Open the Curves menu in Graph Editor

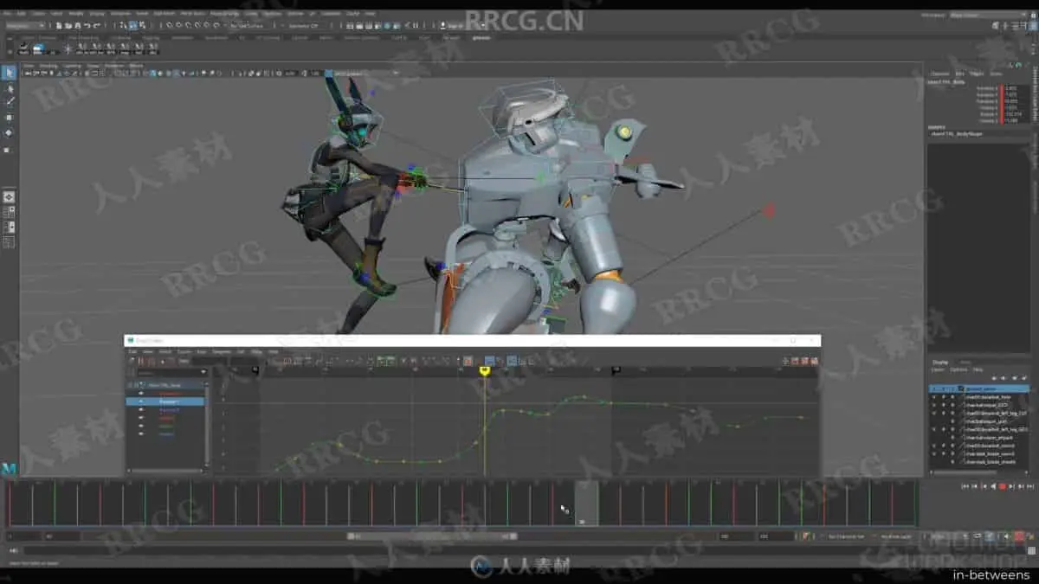[184, 351]
